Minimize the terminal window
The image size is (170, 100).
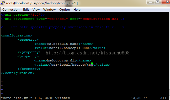click(x=151, y=2)
